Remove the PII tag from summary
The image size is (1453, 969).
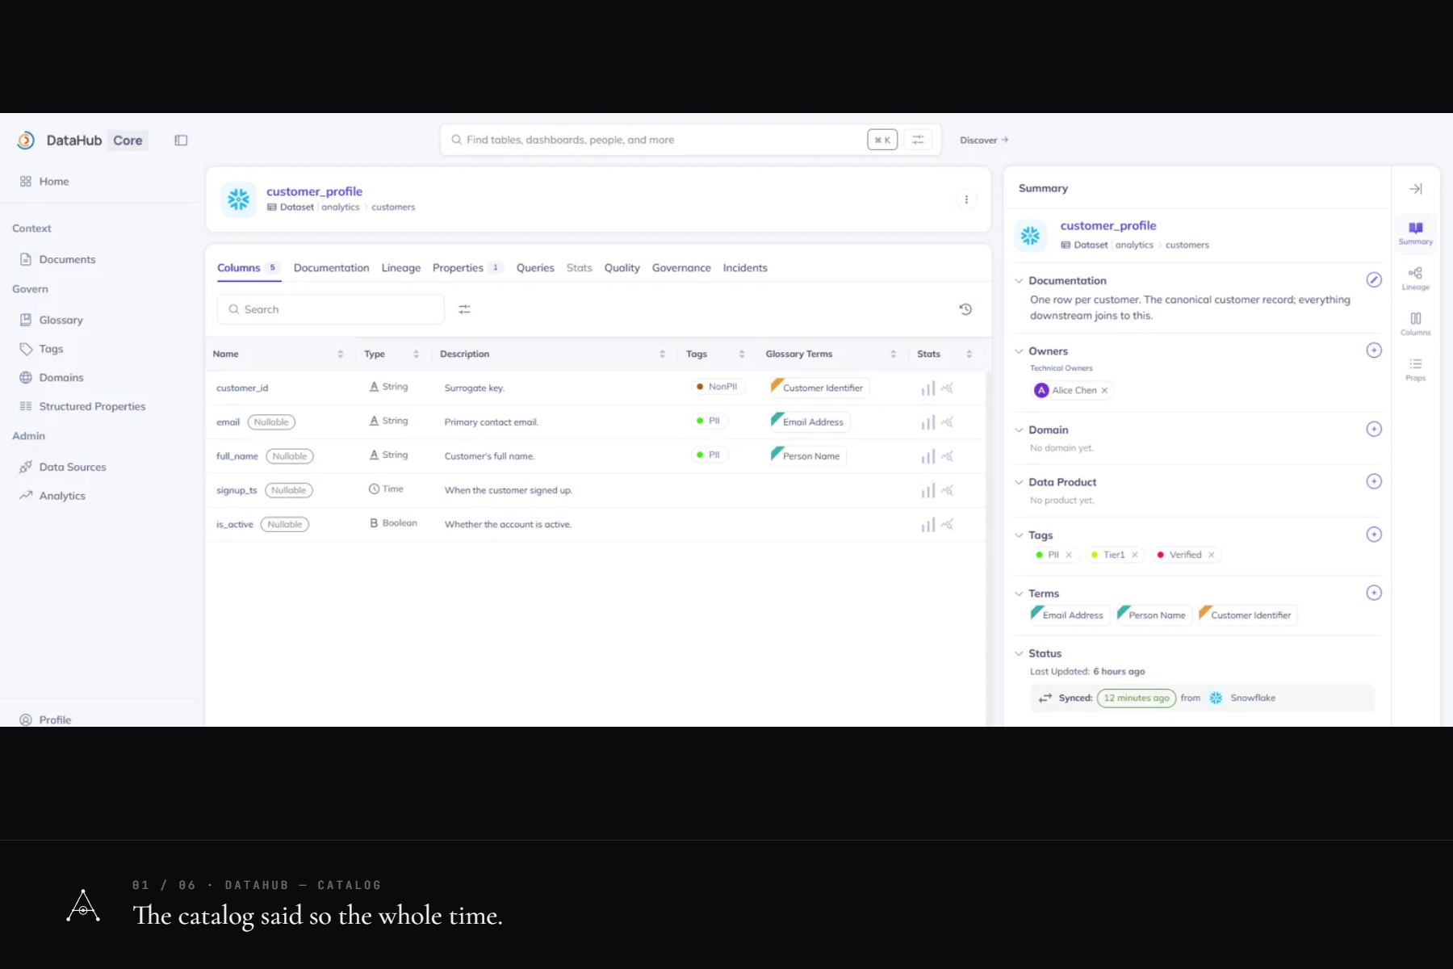point(1069,555)
